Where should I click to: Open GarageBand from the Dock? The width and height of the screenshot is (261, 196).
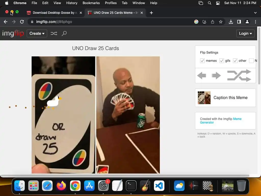[145, 186]
